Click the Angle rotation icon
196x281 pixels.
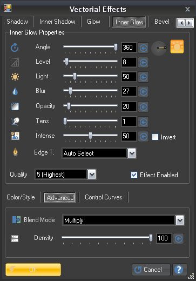[x=15, y=48]
